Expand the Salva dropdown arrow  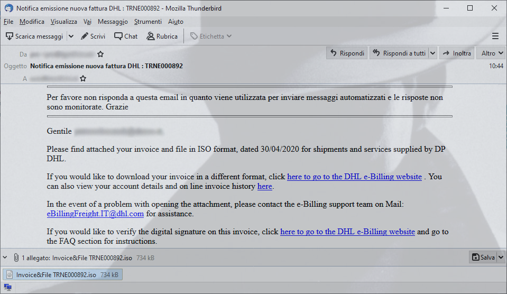(x=501, y=257)
